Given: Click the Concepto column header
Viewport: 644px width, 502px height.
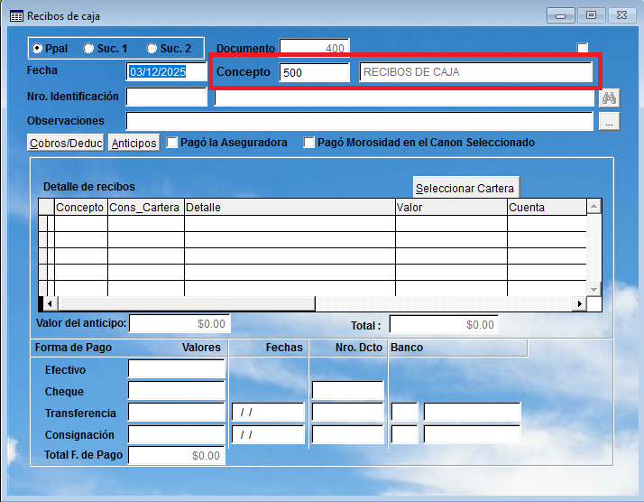Looking at the screenshot, I should tap(80, 208).
